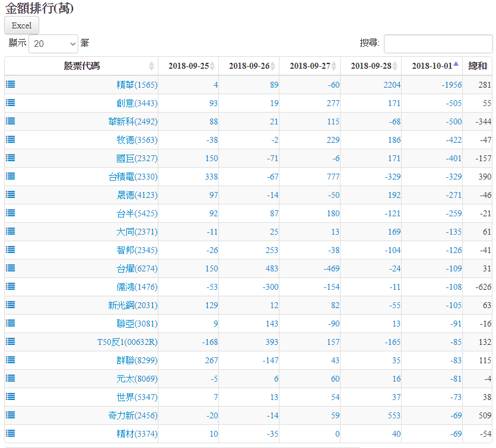496x448 pixels.
Task: Open the 2204 value for 精華 on 2018-09-28
Action: [392, 85]
